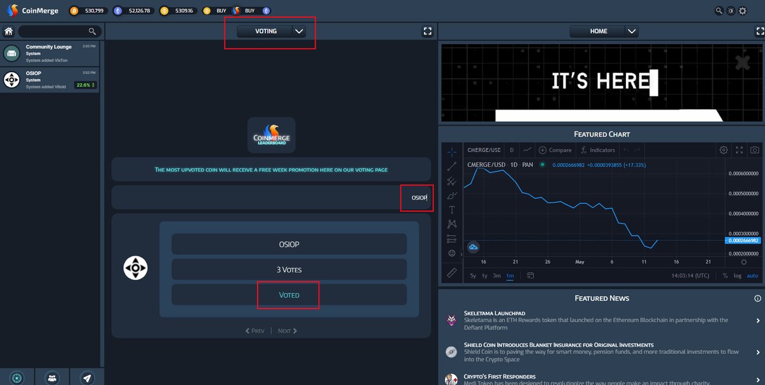
Task: Click the CoinMerge flame logo
Action: pyautogui.click(x=11, y=11)
